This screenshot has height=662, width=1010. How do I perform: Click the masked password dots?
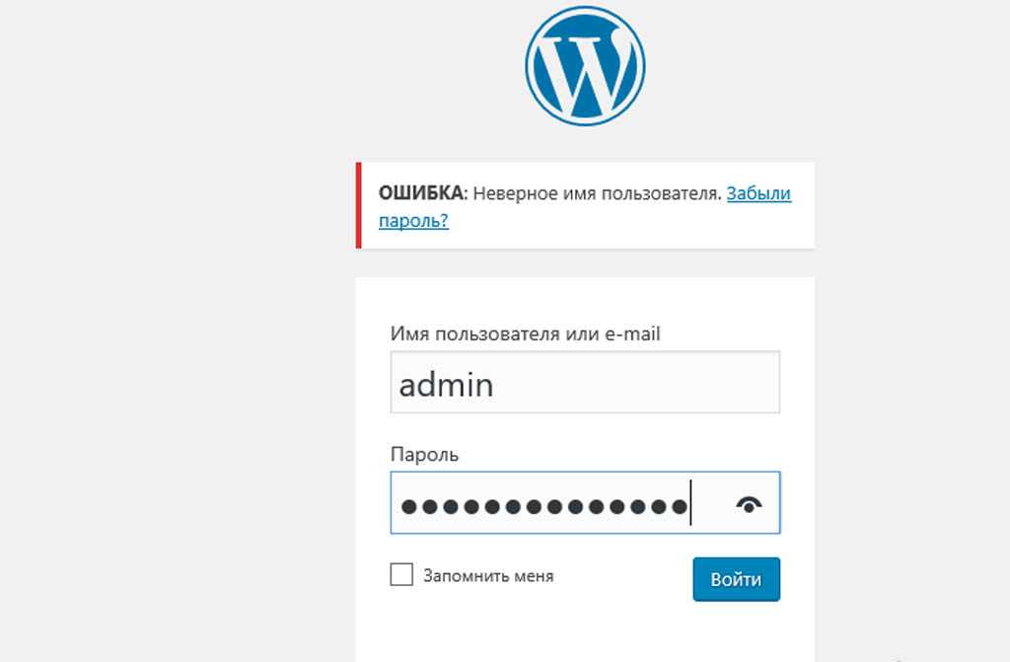[542, 507]
